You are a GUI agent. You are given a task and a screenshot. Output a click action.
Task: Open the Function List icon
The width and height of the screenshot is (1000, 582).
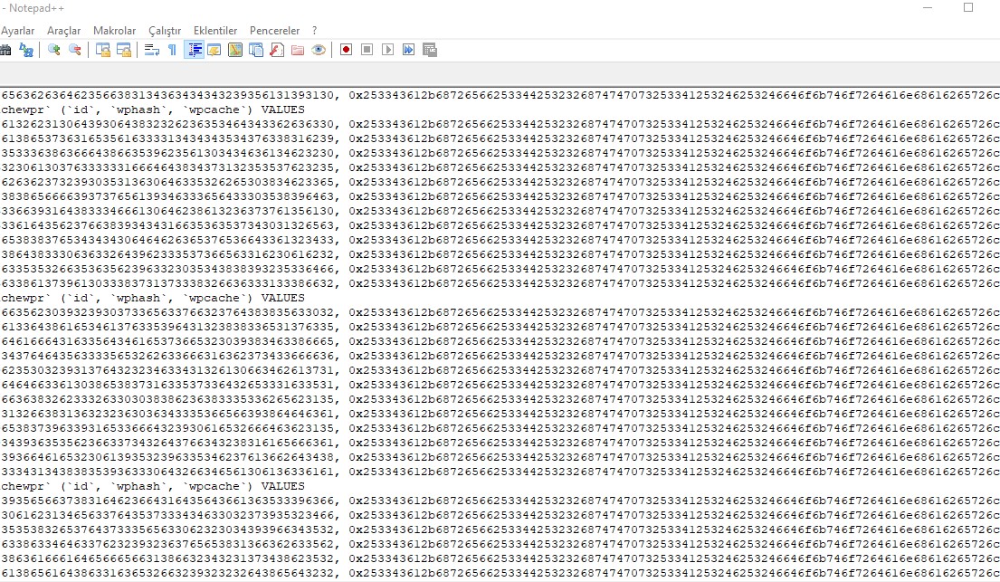tap(277, 50)
